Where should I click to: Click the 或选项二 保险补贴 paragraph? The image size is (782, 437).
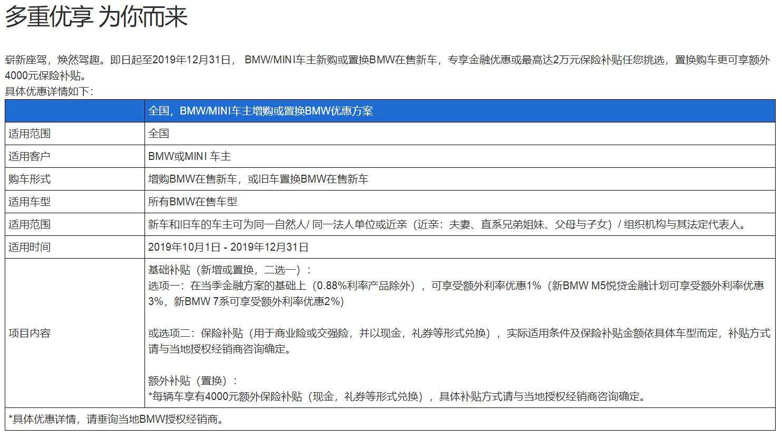[459, 341]
